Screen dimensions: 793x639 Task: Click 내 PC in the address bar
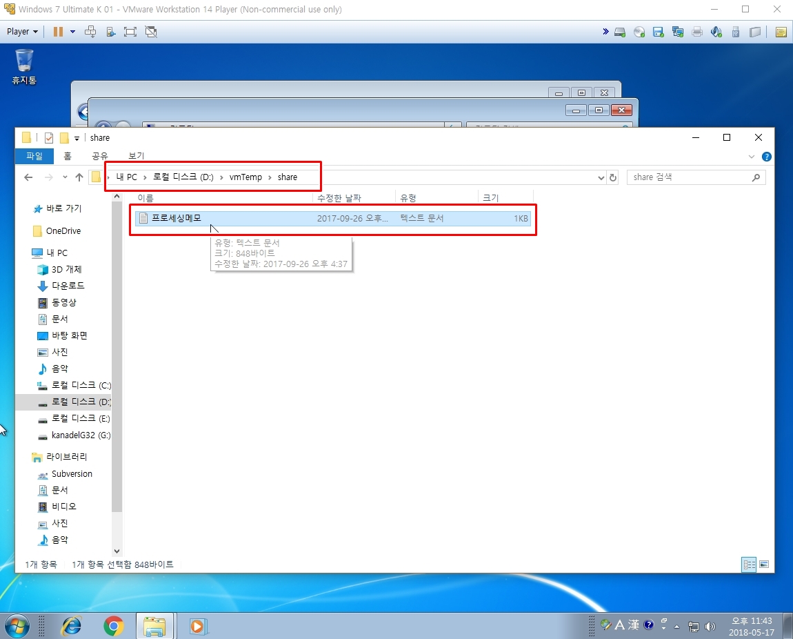126,177
